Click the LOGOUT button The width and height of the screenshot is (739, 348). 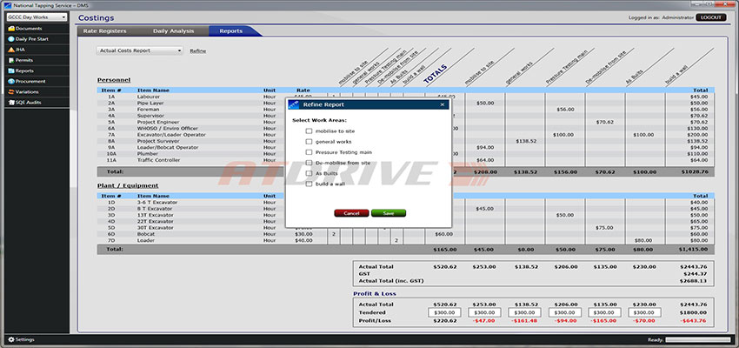[x=710, y=17]
